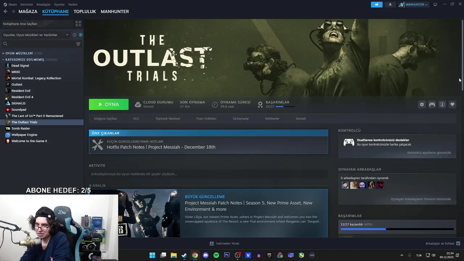Screen dimensions: 464x261
Task: Open Discord from taskbar
Action: pyautogui.click(x=206, y=255)
